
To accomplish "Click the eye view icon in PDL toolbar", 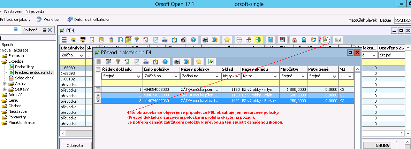I will coord(73,40).
